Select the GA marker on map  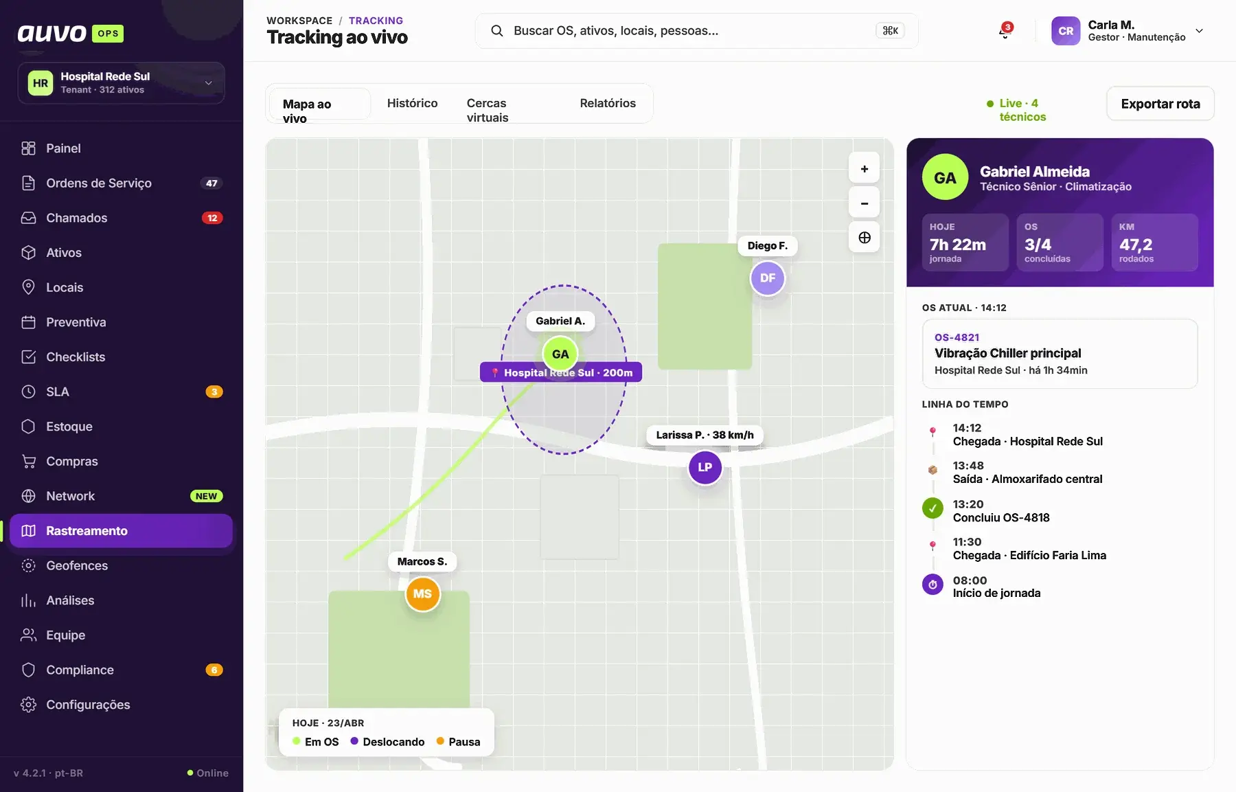click(560, 354)
